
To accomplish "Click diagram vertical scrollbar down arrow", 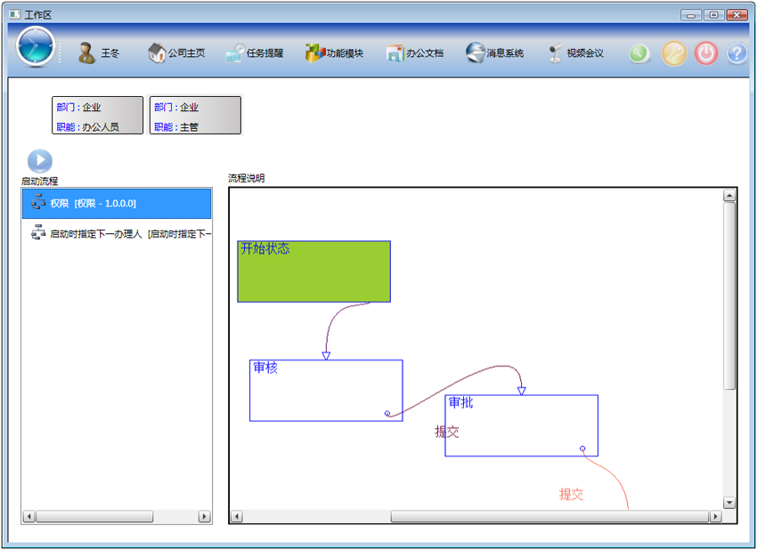I will [x=729, y=503].
